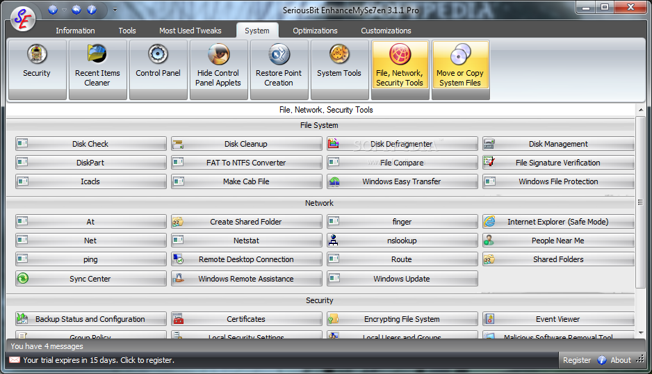The height and width of the screenshot is (374, 652).
Task: Click the trial expires register message
Action: (99, 360)
